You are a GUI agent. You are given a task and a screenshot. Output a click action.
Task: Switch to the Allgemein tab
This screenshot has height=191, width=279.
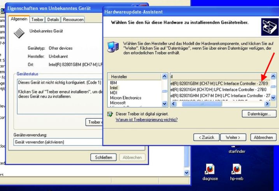[x=19, y=19]
